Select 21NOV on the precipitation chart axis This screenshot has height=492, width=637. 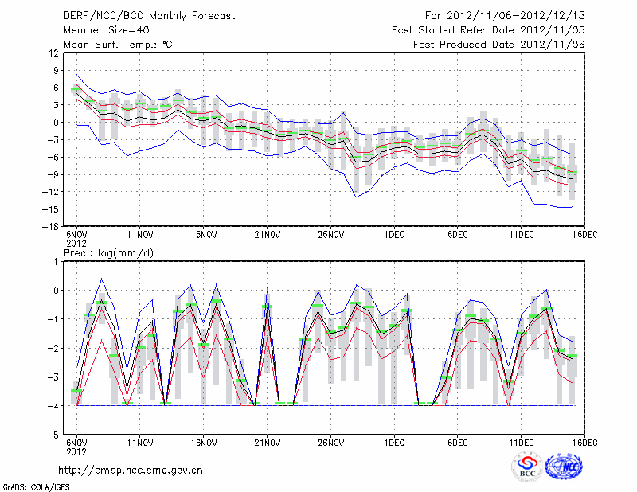tap(267, 443)
